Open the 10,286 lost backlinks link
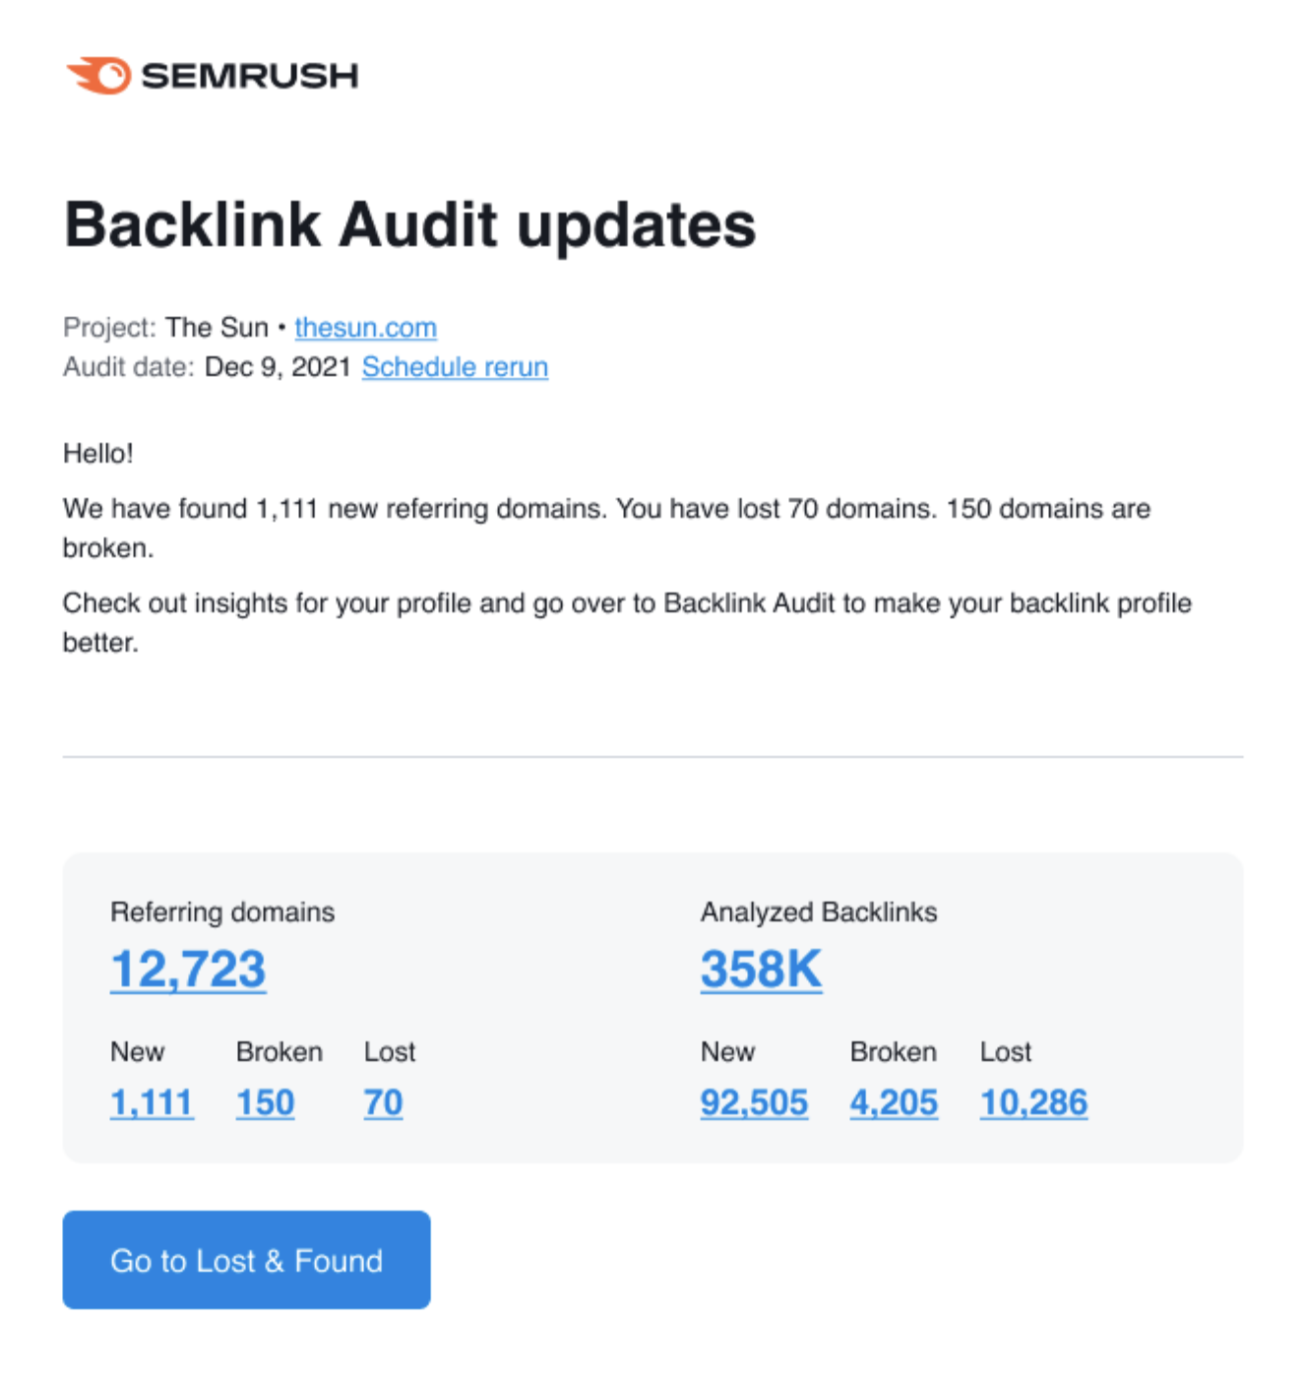This screenshot has height=1382, width=1303. 1033,1103
